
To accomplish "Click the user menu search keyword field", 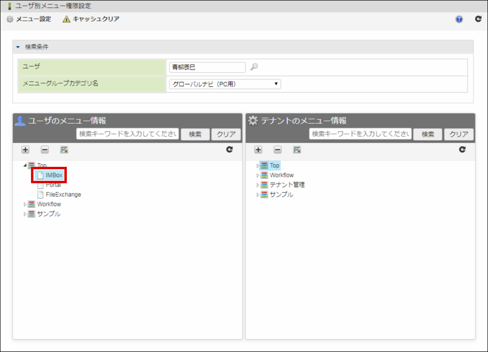I will click(128, 134).
